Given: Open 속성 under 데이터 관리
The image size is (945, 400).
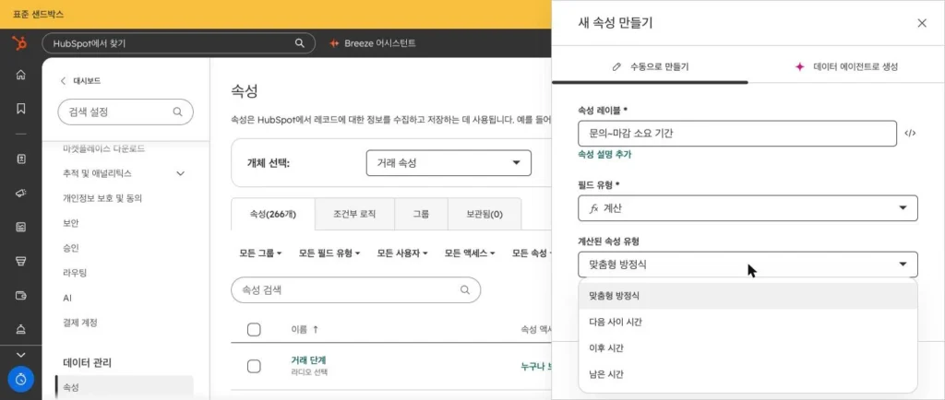Looking at the screenshot, I should coord(125,387).
